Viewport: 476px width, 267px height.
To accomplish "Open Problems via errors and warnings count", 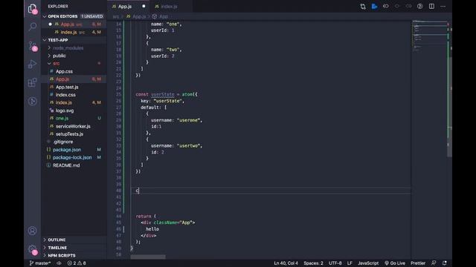I will pos(77,263).
